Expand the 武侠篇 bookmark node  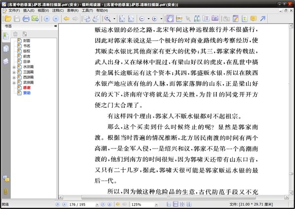pyautogui.click(x=14, y=82)
